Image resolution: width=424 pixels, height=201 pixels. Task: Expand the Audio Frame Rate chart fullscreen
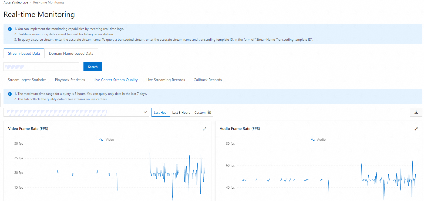point(416,129)
